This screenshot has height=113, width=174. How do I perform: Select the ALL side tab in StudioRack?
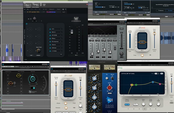(x=24, y=42)
